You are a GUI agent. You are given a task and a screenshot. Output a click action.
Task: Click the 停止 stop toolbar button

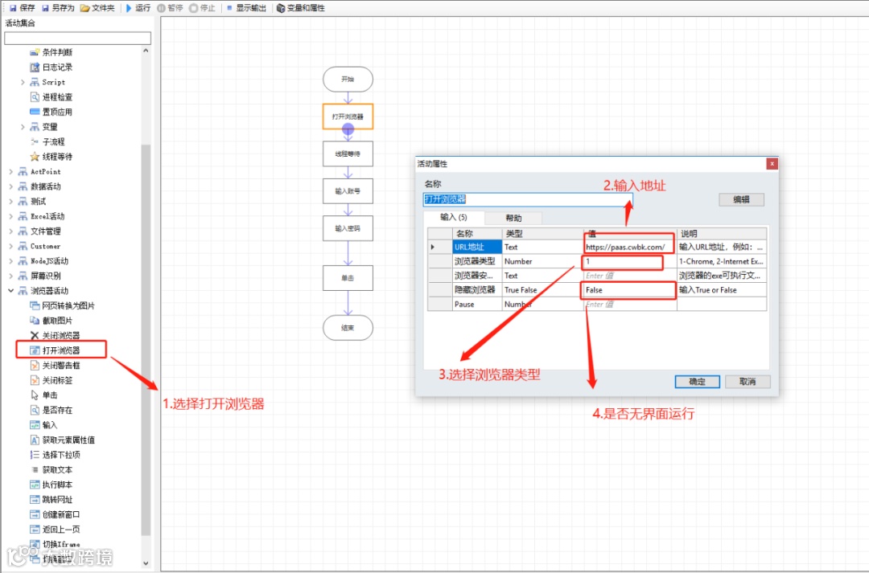coord(202,8)
